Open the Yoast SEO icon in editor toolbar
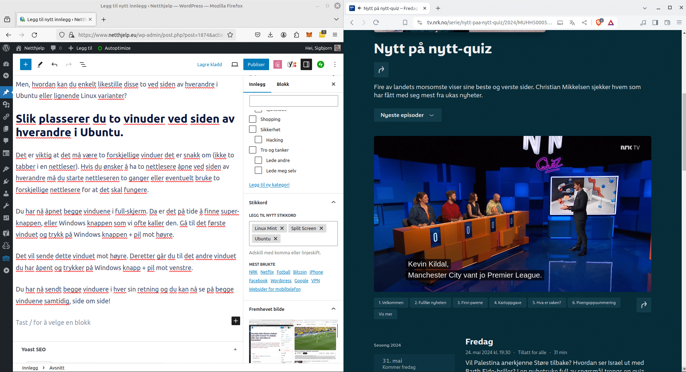This screenshot has height=372, width=686. click(x=292, y=64)
